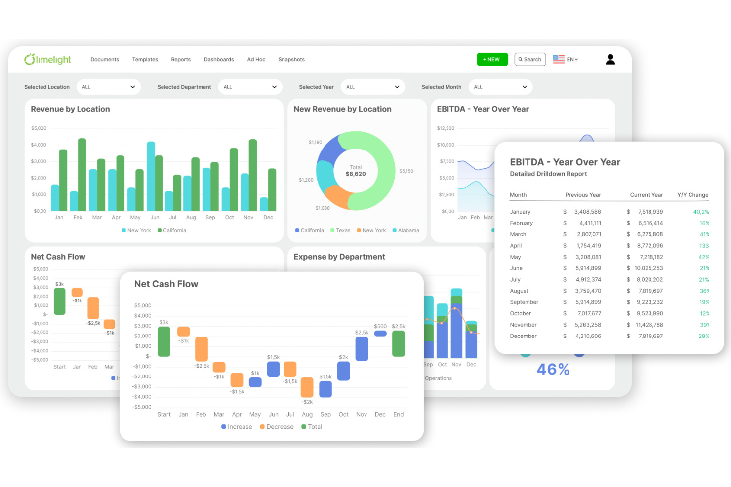Viewport: 731px width, 487px height.
Task: Click the 46% progress figure
Action: pyautogui.click(x=553, y=369)
